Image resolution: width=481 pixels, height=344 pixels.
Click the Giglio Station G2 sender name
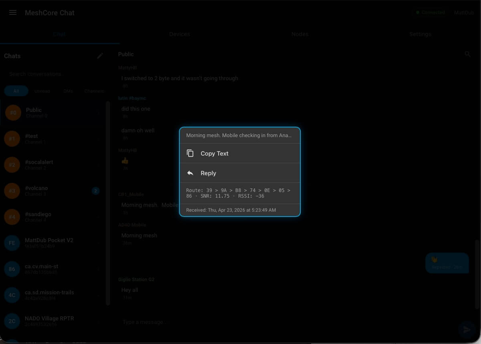(136, 279)
